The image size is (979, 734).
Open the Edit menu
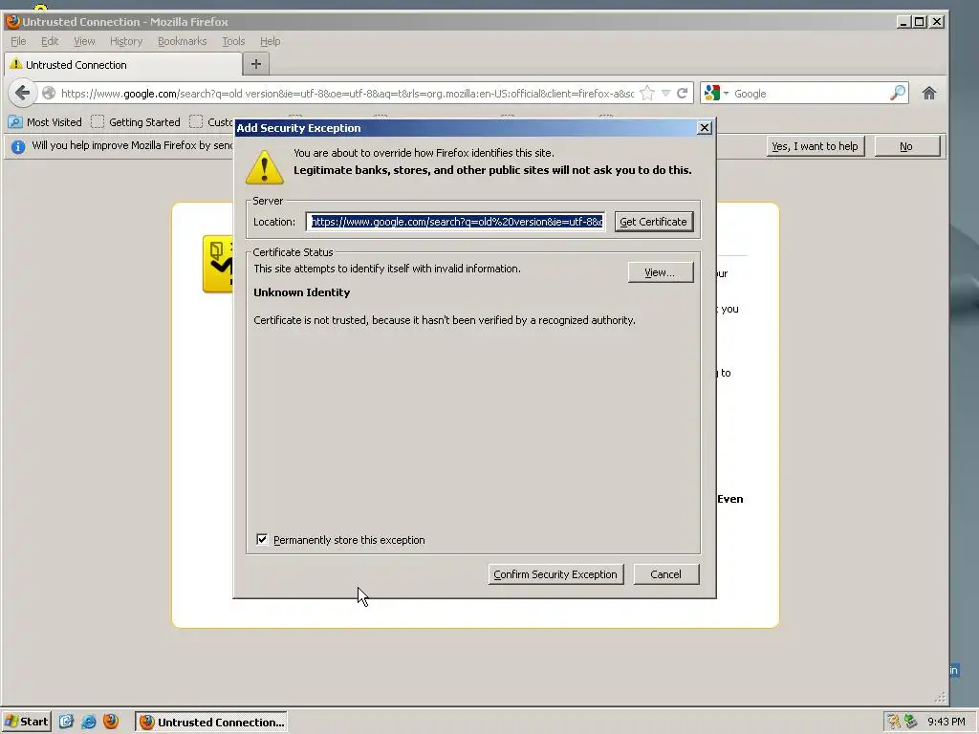[x=50, y=41]
